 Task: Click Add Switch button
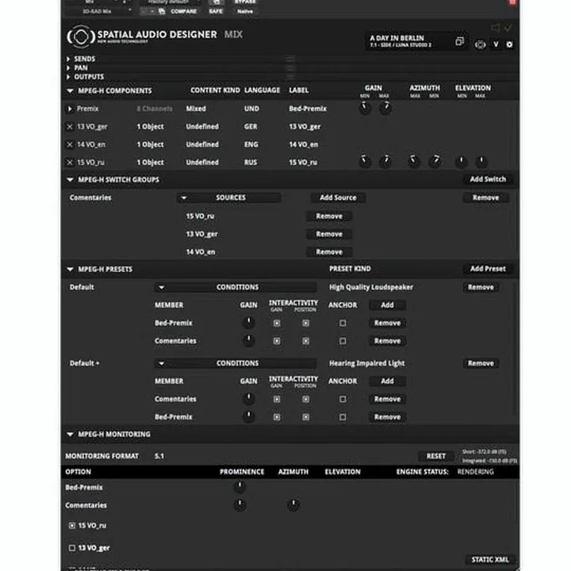(488, 179)
